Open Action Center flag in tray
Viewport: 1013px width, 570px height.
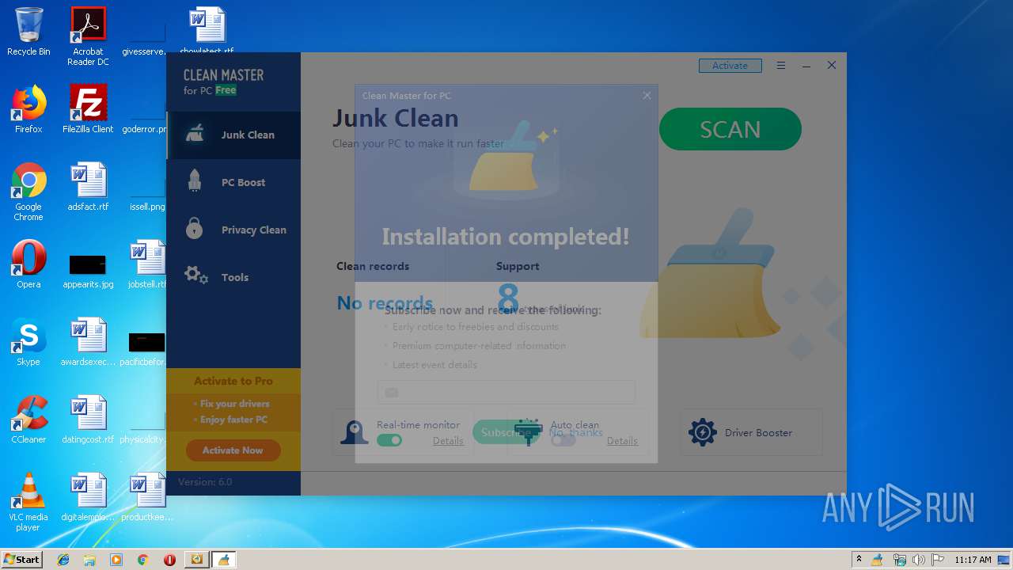pos(938,560)
